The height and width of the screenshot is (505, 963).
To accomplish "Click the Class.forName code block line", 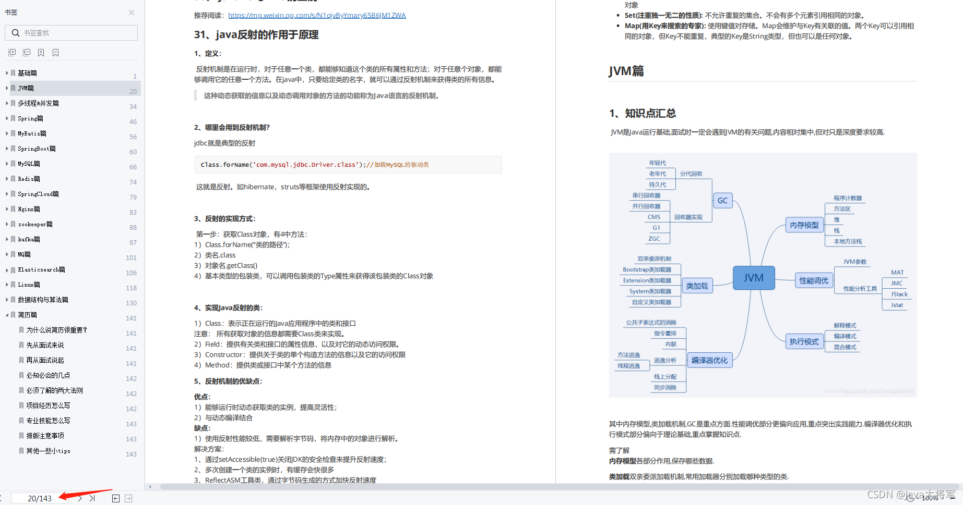I will 348,165.
